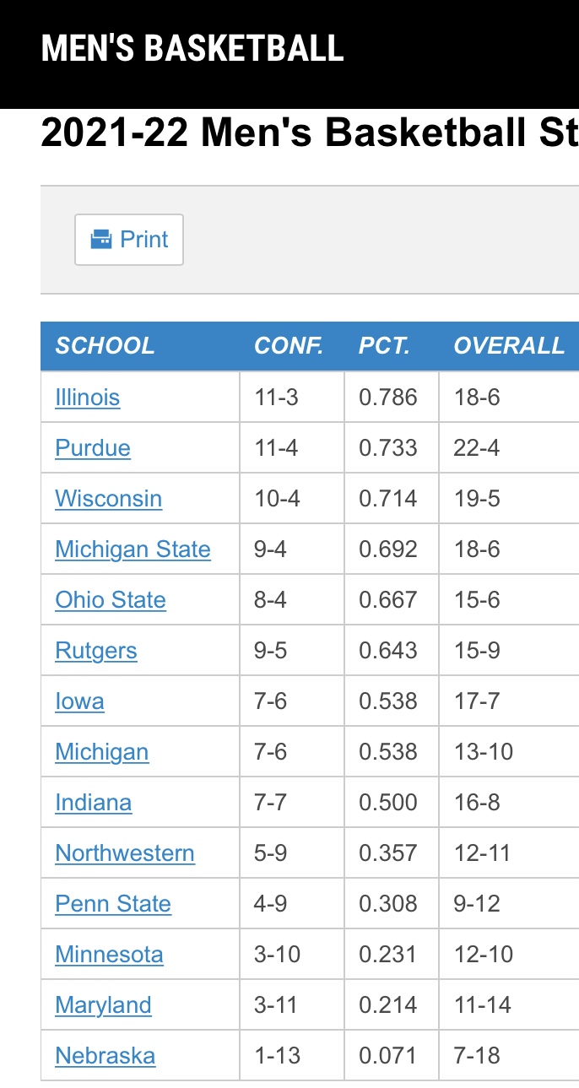The image size is (579, 1088).
Task: Open the Purdue team link
Action: point(93,448)
